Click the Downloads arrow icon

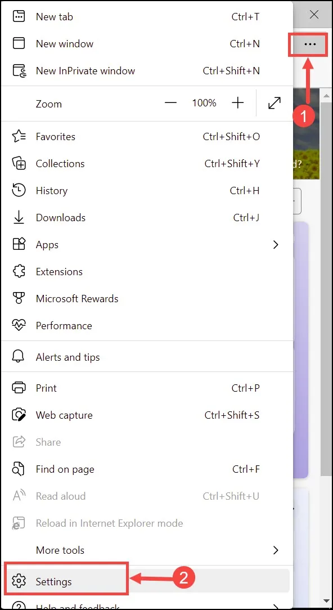coord(19,217)
